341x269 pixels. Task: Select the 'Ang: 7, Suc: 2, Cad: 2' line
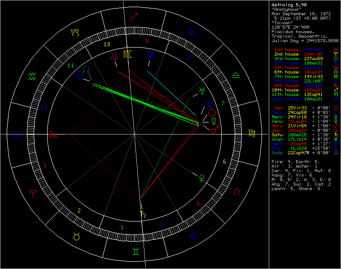pyautogui.click(x=301, y=184)
